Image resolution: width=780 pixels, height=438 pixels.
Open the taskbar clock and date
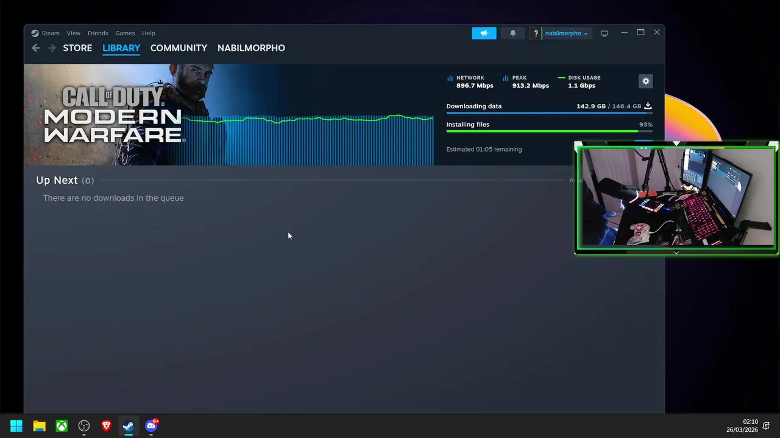coord(742,426)
